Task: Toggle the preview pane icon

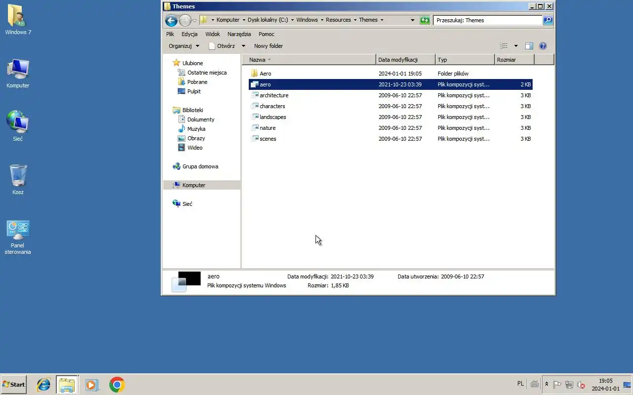Action: click(529, 46)
